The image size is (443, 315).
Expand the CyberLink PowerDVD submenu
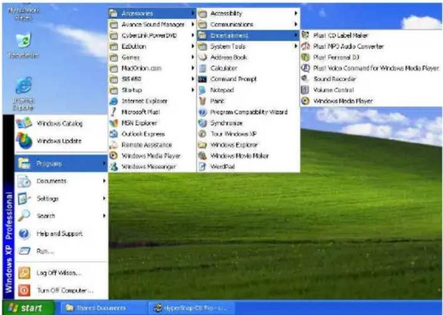click(x=152, y=35)
